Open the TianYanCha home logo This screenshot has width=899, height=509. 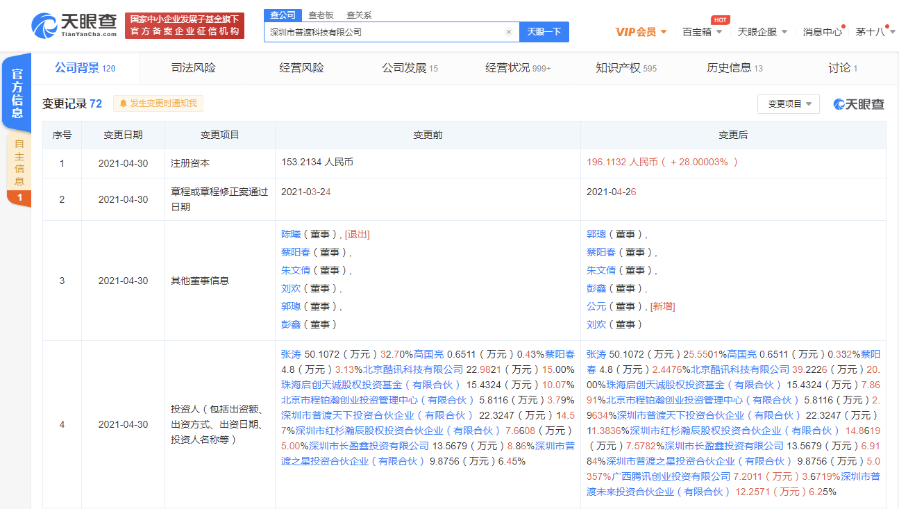point(74,26)
